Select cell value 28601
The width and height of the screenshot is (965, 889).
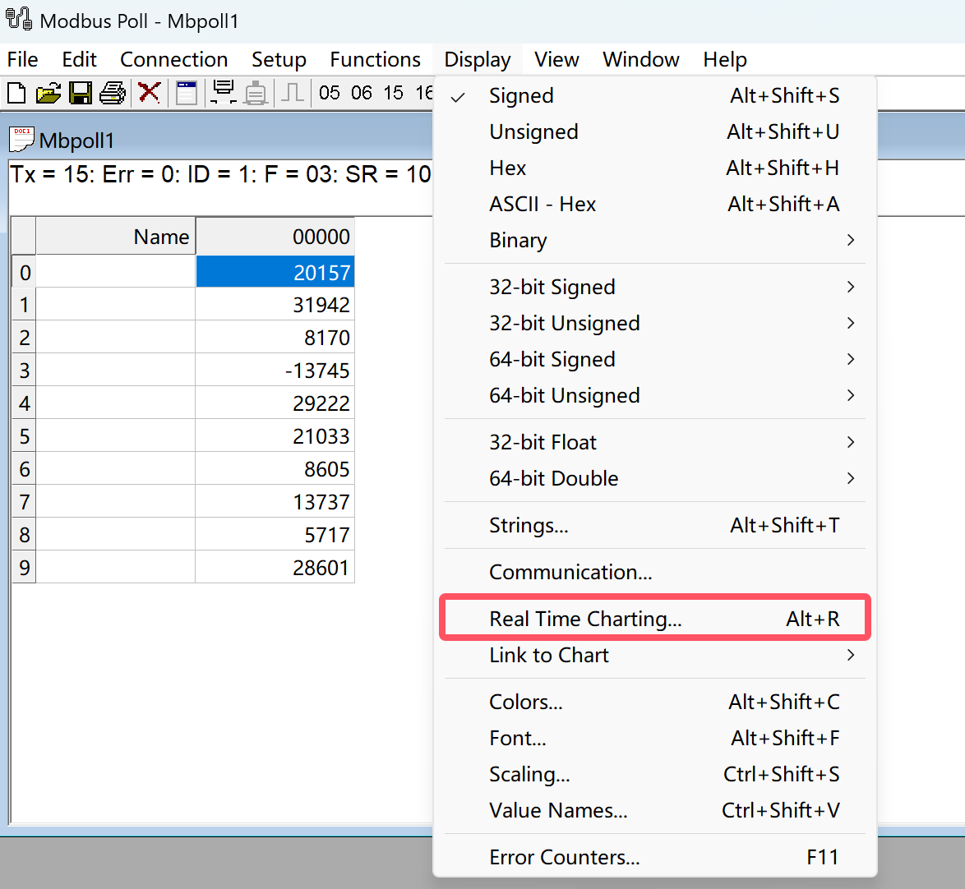275,567
